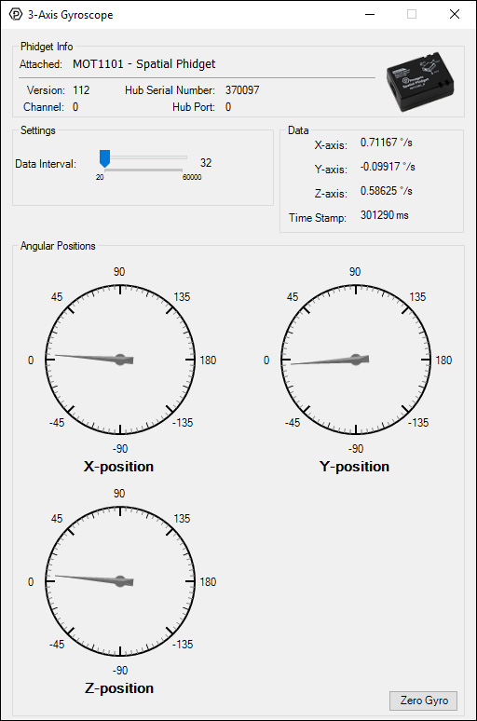
Task: Minimize the 3-Axis Gyroscope window
Action: point(370,14)
